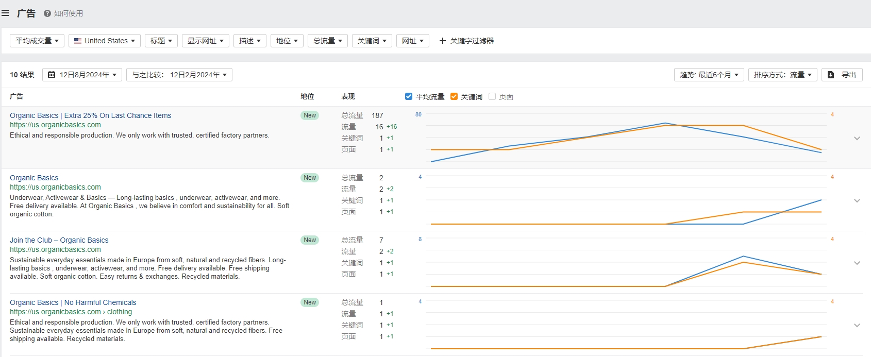Image resolution: width=871 pixels, height=357 pixels.
Task: Open the 与之比较 comparison date dropdown
Action: (179, 75)
